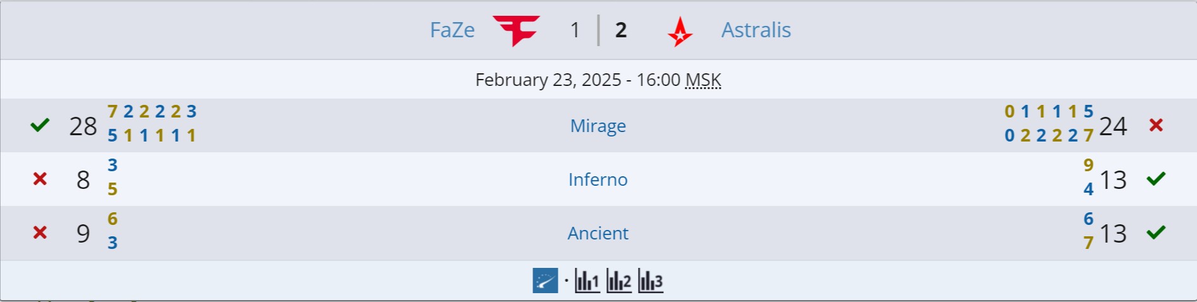1197x302 pixels.
Task: Click the February 23, 2025 match date
Action: point(548,80)
